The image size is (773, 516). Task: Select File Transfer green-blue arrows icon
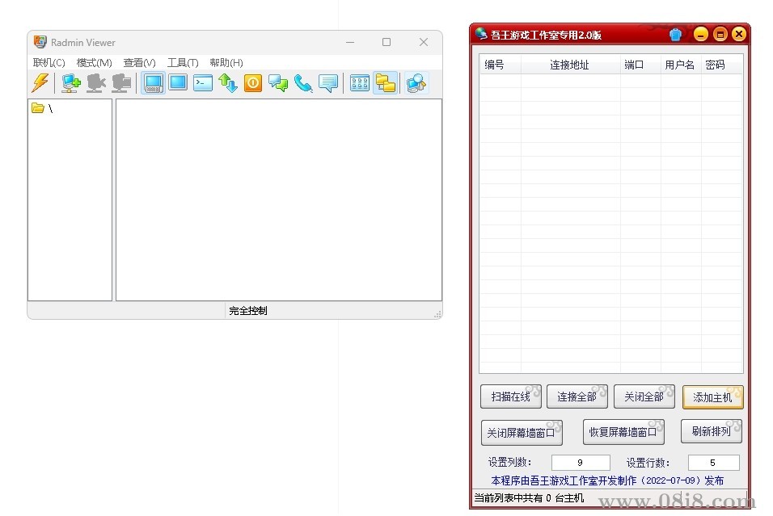(228, 82)
